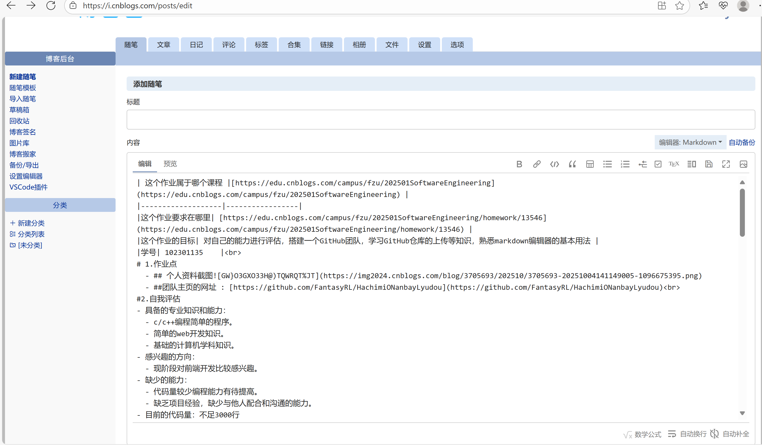Add a blockquote using the quote icon

point(572,164)
